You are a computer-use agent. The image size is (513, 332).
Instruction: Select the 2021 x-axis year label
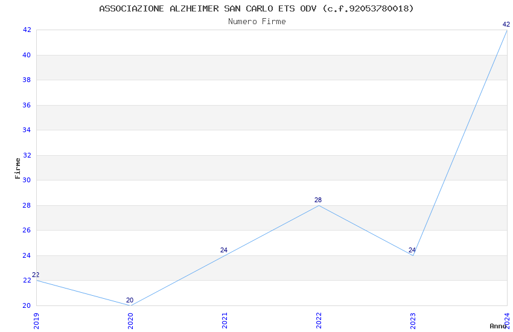(225, 321)
